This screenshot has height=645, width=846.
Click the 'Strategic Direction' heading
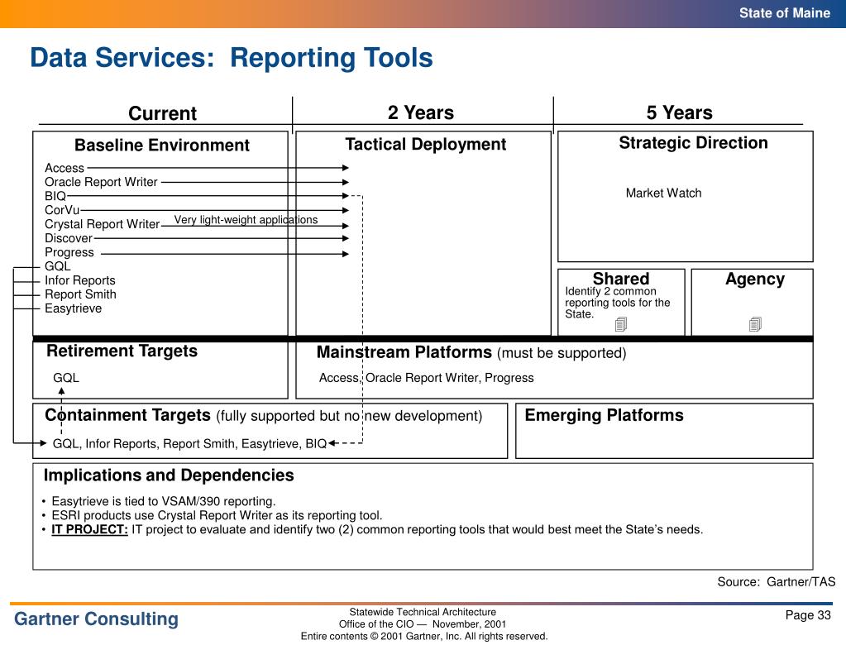693,143
